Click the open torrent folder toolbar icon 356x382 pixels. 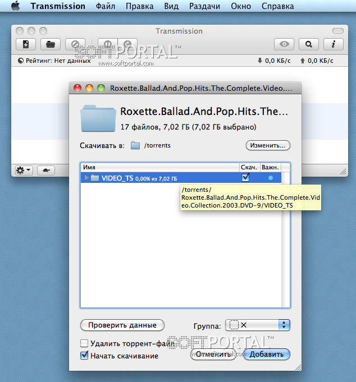point(51,44)
